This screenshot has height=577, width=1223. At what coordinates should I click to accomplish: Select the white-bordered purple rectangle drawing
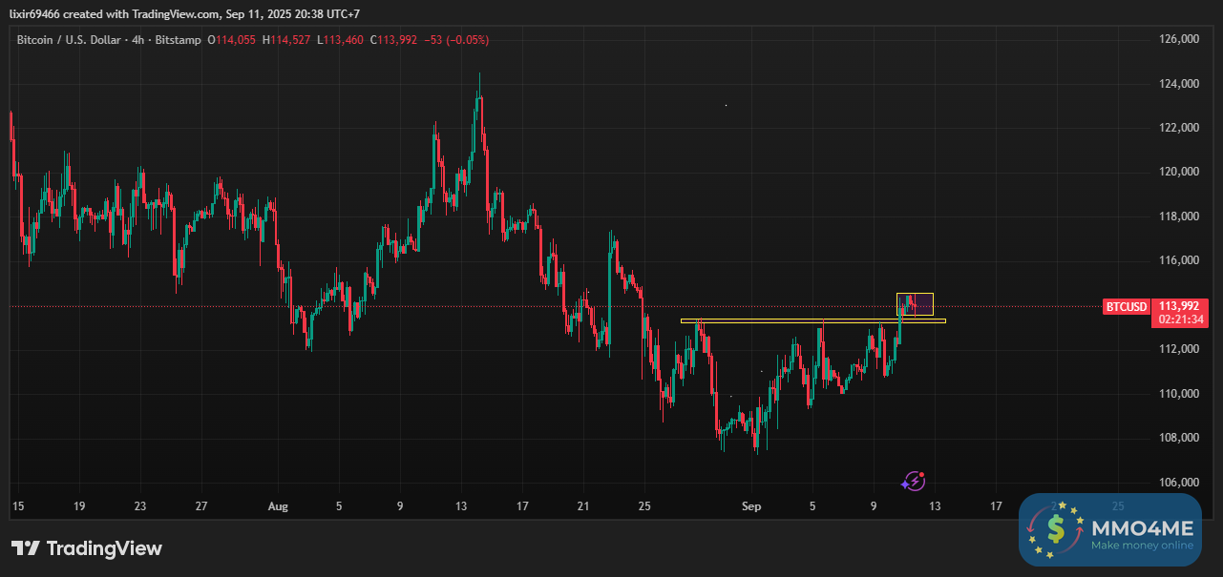tap(915, 304)
